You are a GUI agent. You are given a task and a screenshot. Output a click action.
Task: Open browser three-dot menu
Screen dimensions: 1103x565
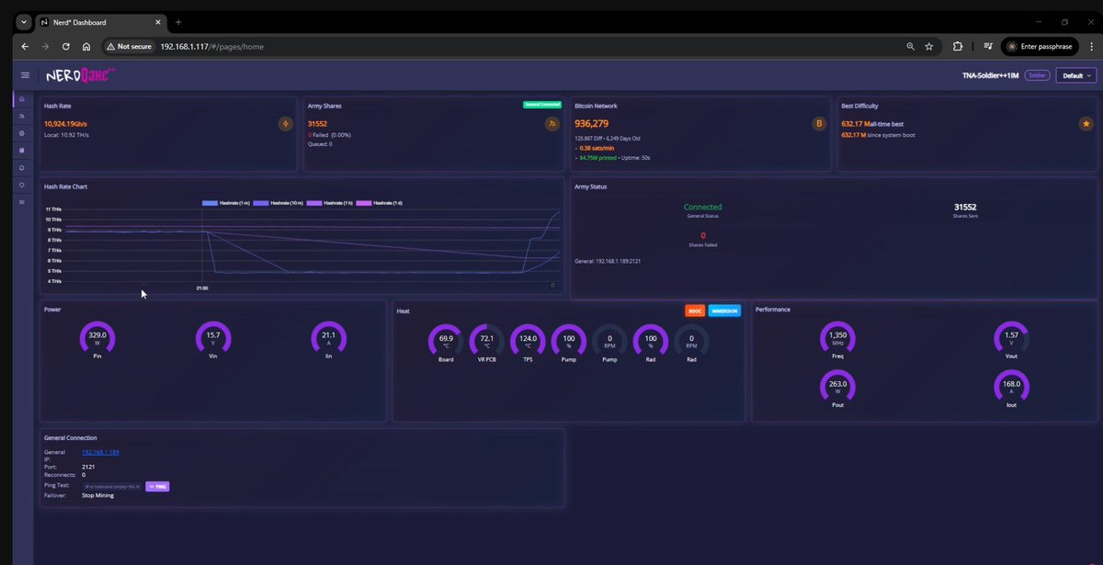pos(1091,46)
